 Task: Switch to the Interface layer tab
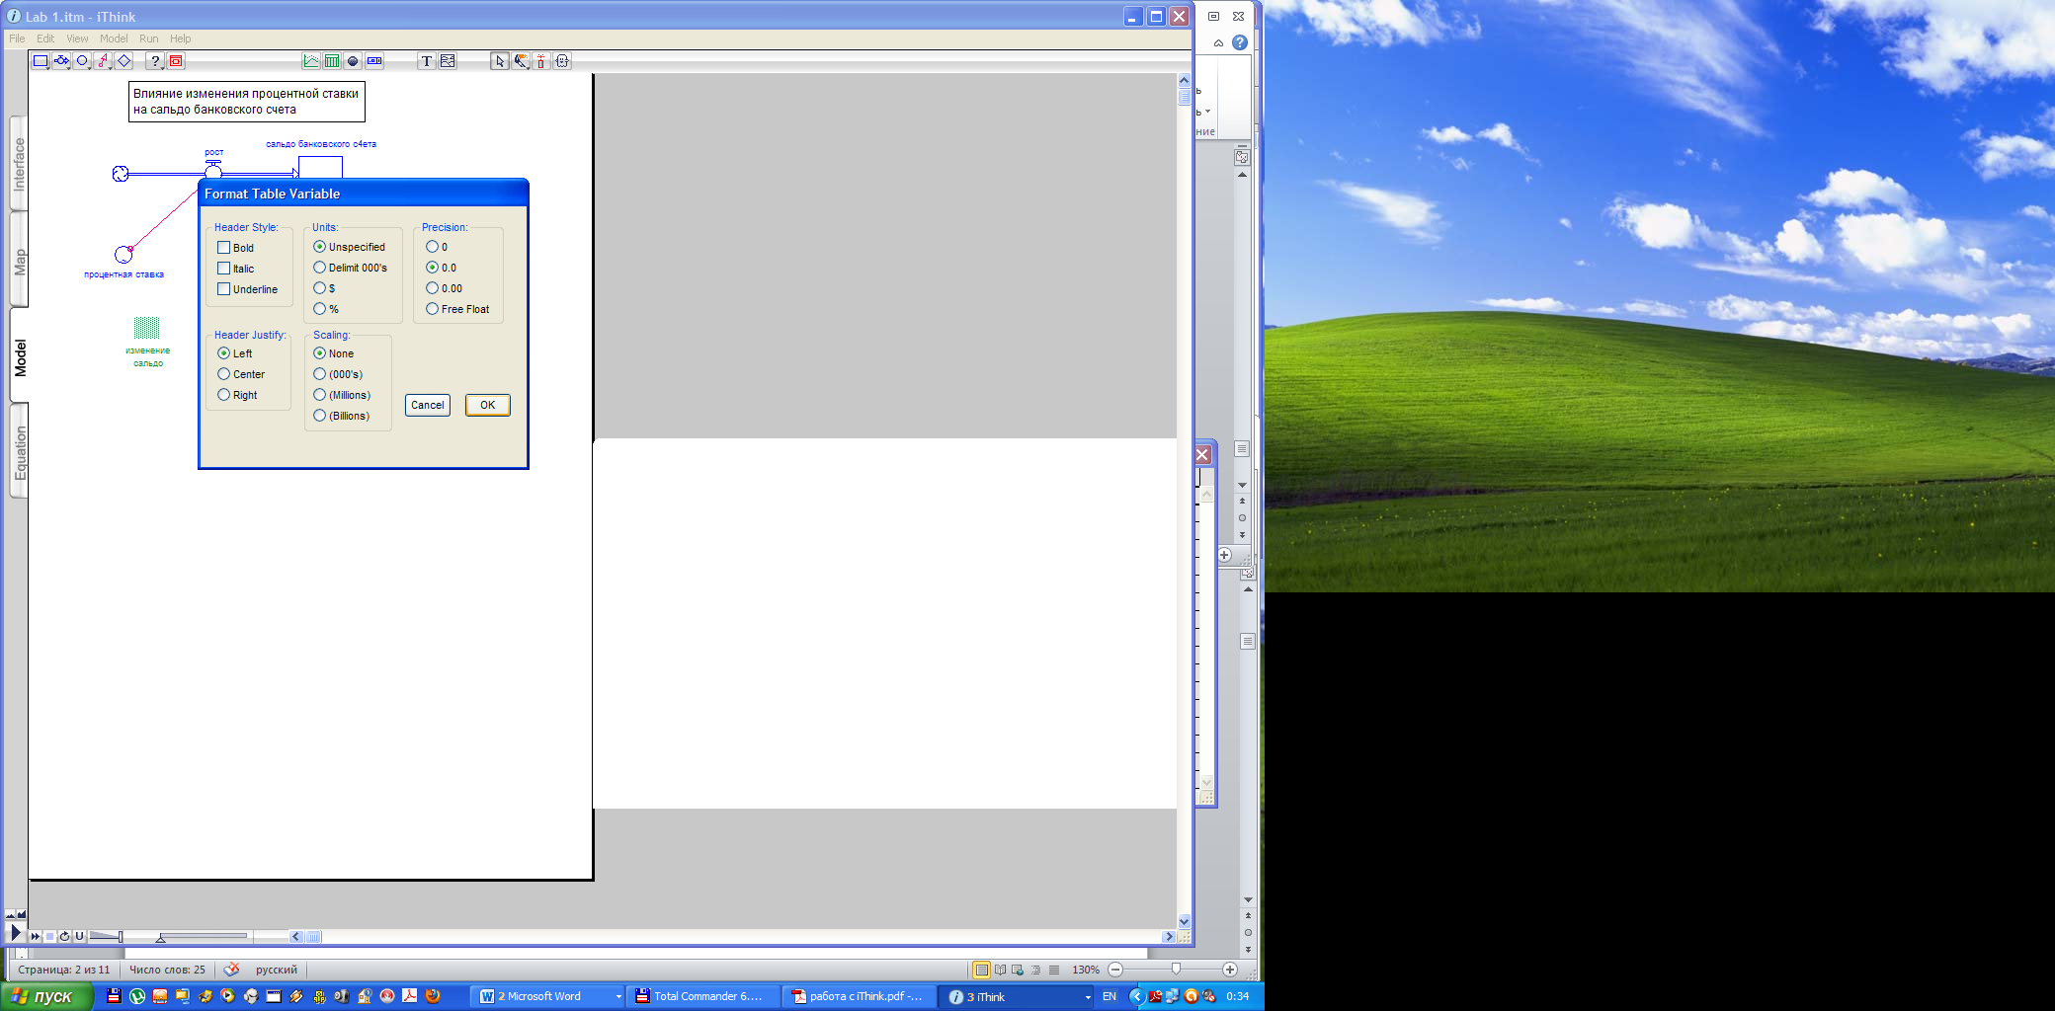(19, 164)
